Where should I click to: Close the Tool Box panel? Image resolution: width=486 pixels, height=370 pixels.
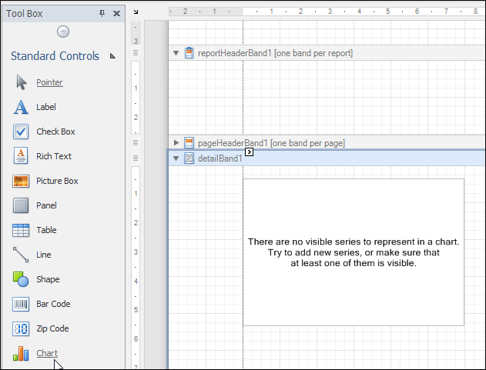[x=116, y=13]
